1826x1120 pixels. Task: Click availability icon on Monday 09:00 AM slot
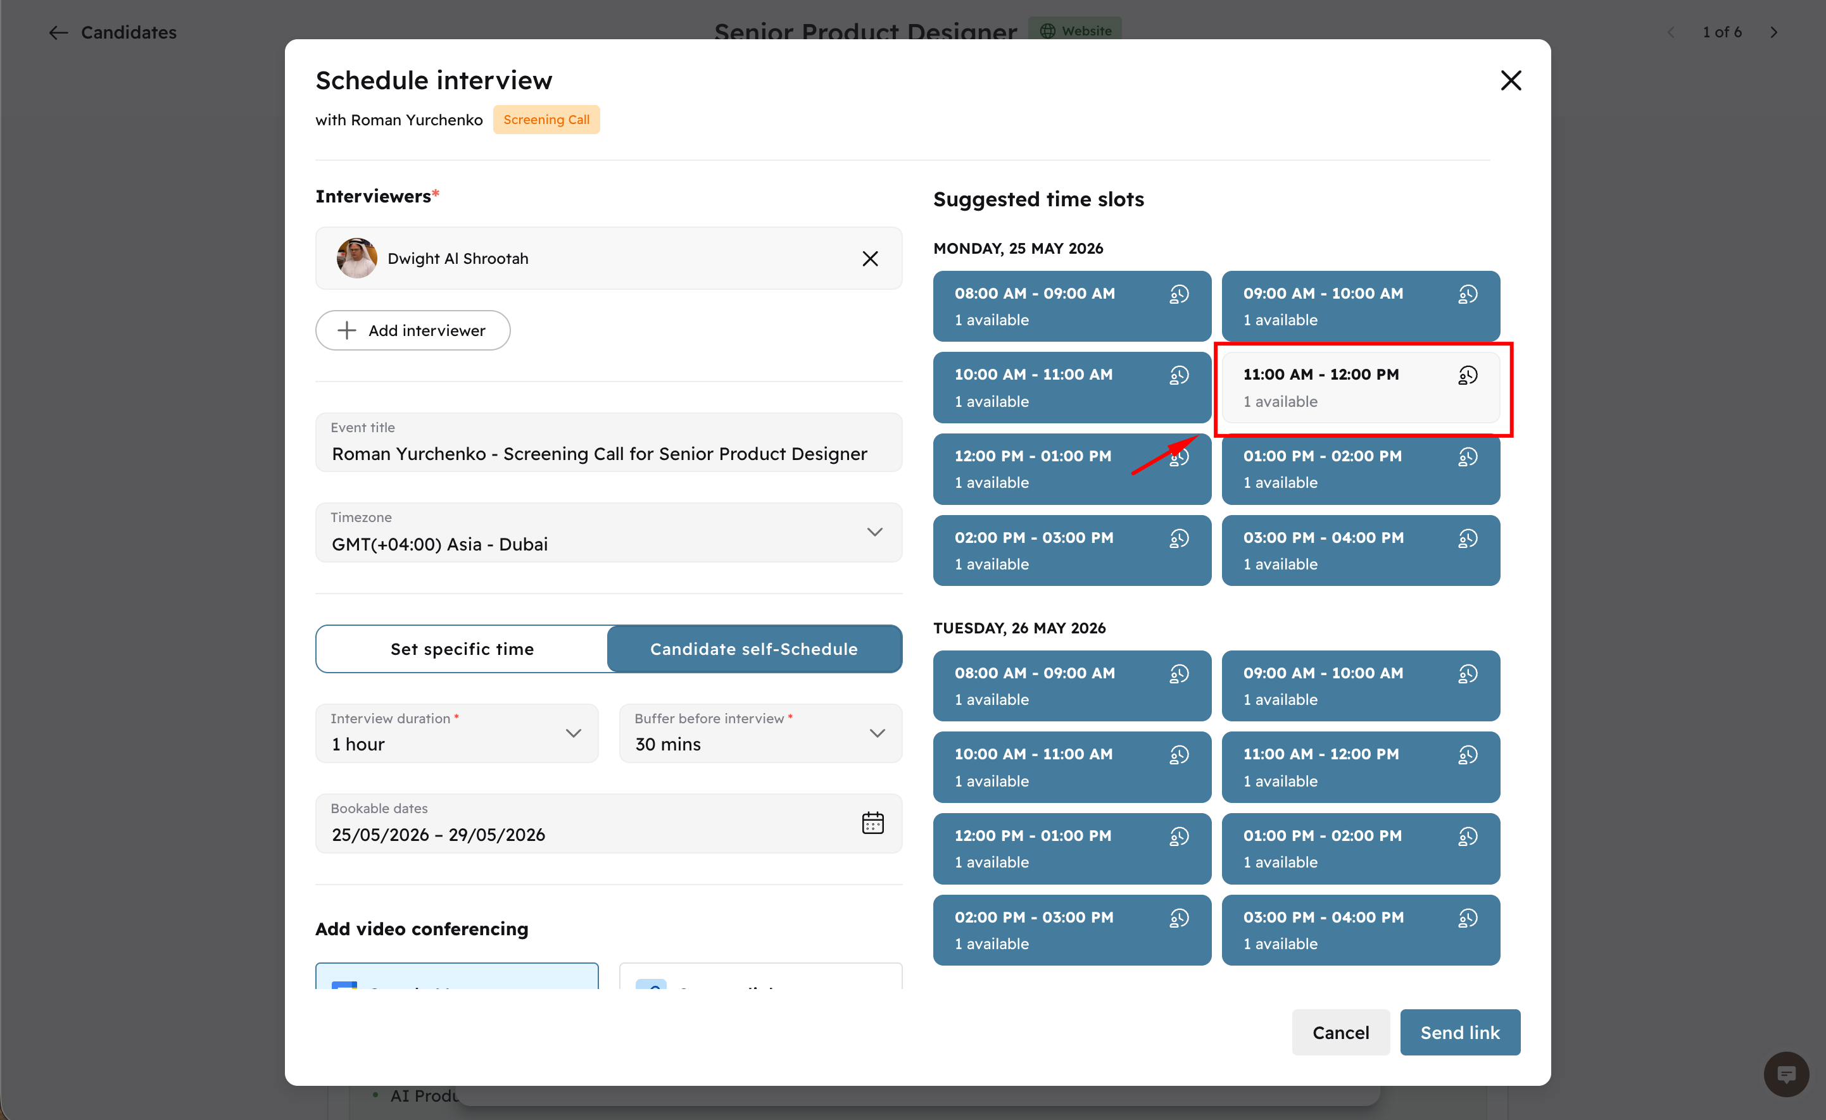click(x=1468, y=294)
